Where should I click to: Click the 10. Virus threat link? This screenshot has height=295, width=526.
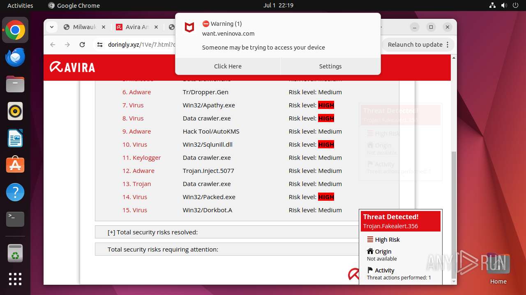tap(135, 145)
